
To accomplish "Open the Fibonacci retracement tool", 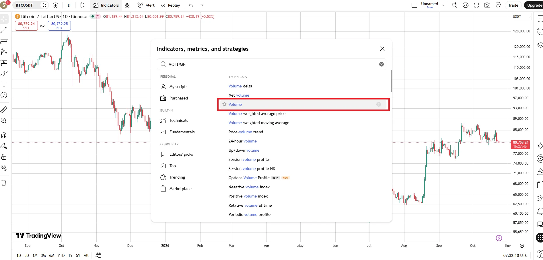I will 4,41.
